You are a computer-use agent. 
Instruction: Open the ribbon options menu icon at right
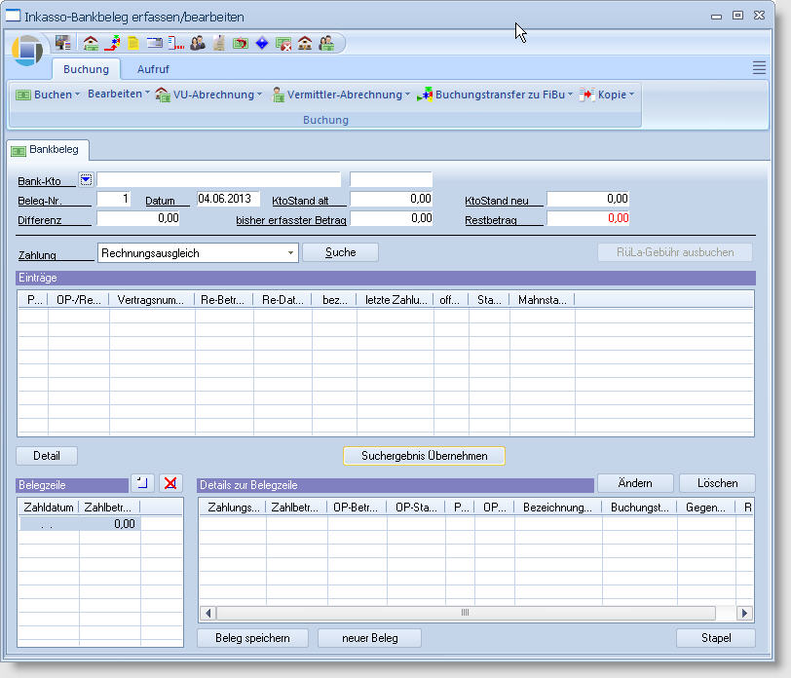pos(759,67)
